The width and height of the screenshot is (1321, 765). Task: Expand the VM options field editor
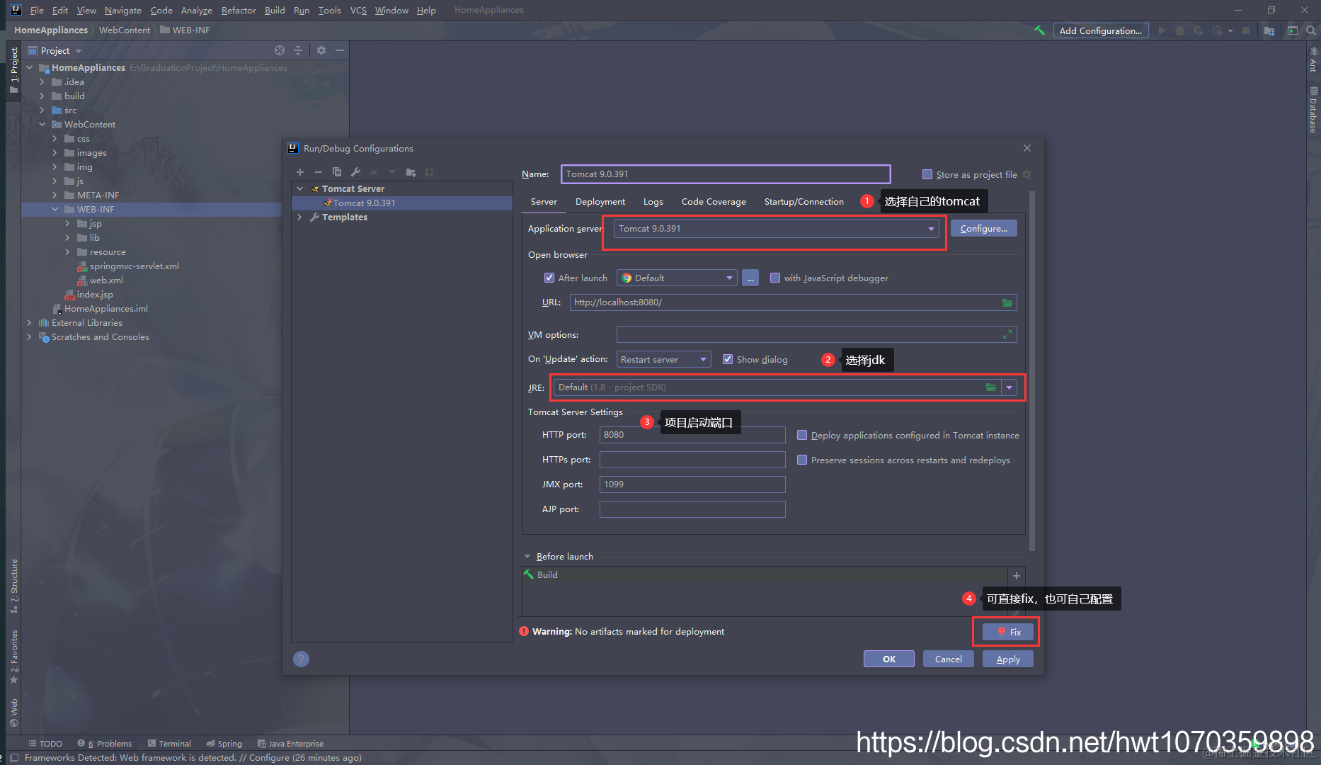[1007, 334]
